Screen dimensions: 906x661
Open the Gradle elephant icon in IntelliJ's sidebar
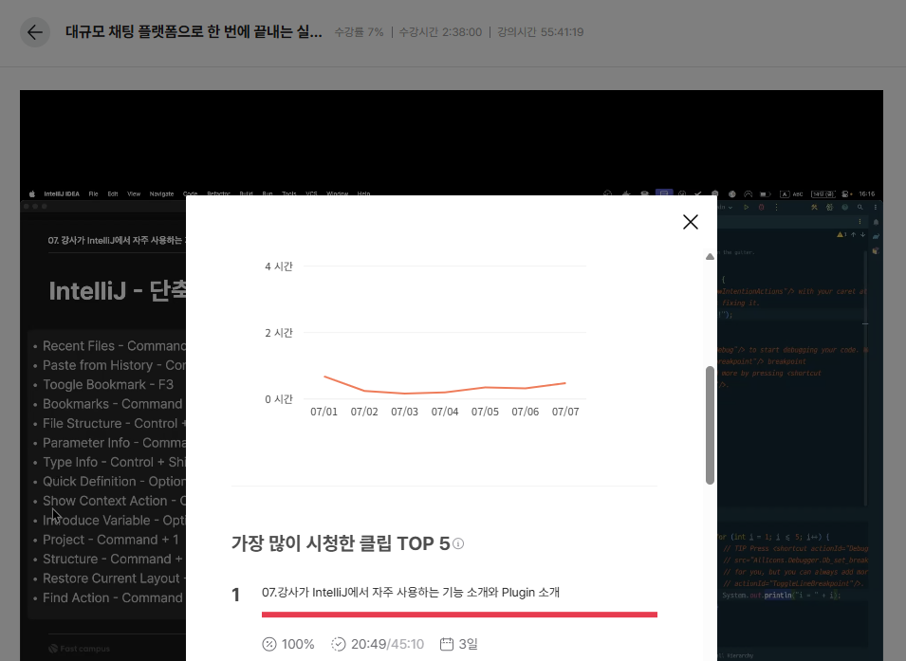[x=876, y=236]
